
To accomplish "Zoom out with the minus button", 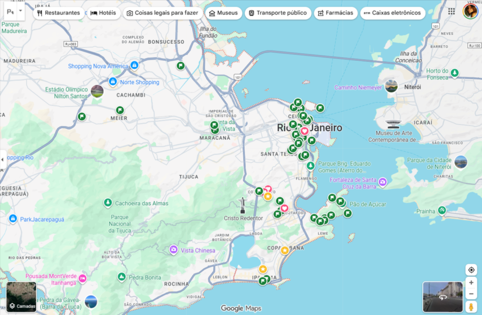I will [x=471, y=294].
